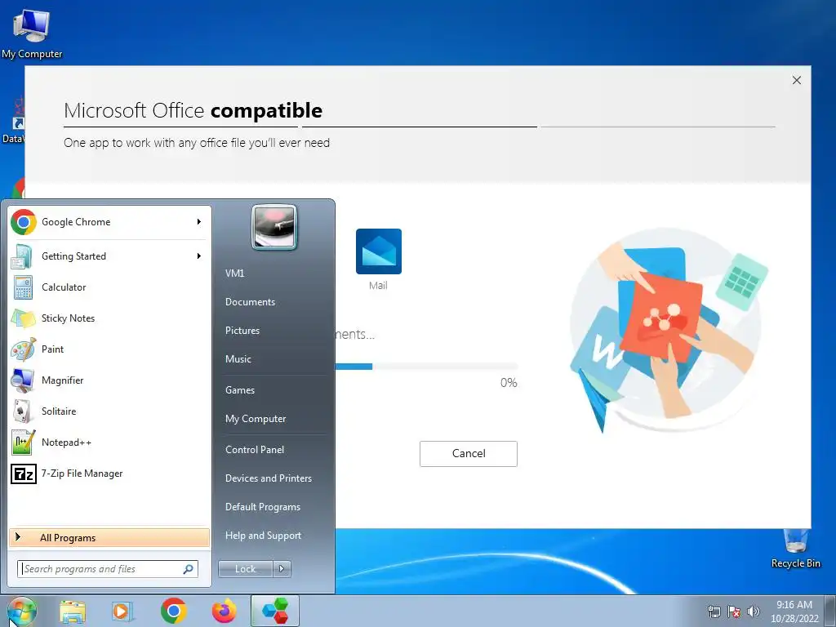Open Magnifier tool

(x=109, y=380)
